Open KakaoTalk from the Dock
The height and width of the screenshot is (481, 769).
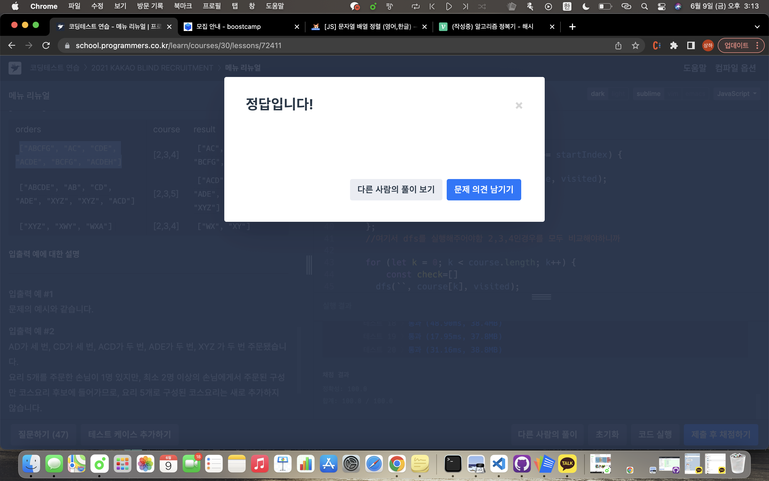(x=567, y=464)
